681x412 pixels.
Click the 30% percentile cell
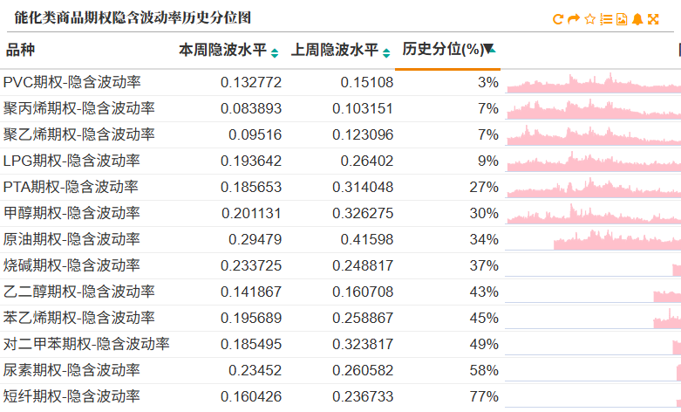coord(484,213)
